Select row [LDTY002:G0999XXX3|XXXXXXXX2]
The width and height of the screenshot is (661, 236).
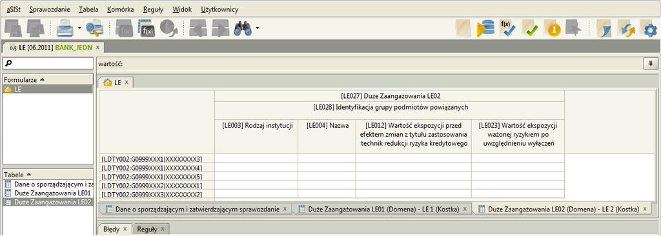(x=157, y=194)
